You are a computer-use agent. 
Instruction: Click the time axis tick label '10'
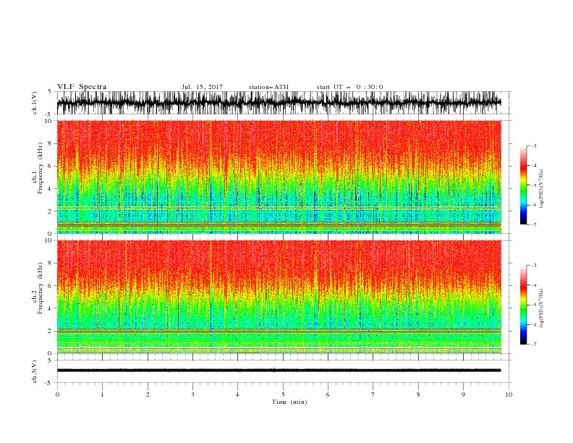509,395
